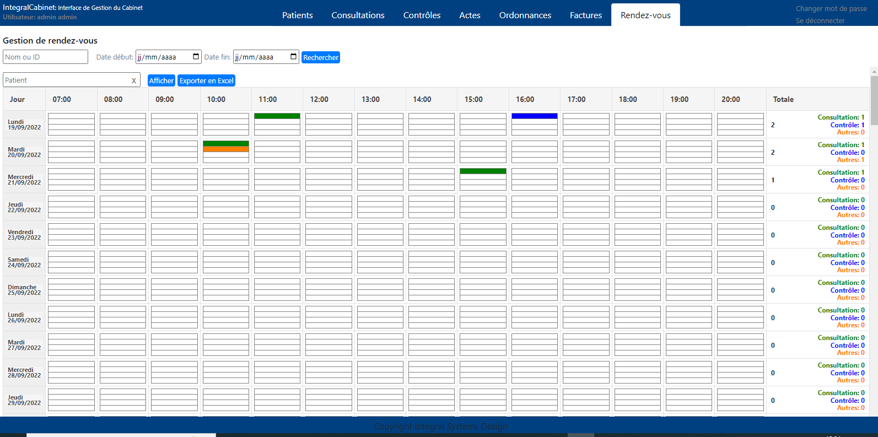Click the 'Utilisateur: admin admin' label
Viewport: 878px width, 437px height.
(40, 17)
